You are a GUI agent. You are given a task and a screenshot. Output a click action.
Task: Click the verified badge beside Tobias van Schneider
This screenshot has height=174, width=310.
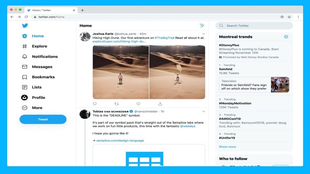pos(131,111)
